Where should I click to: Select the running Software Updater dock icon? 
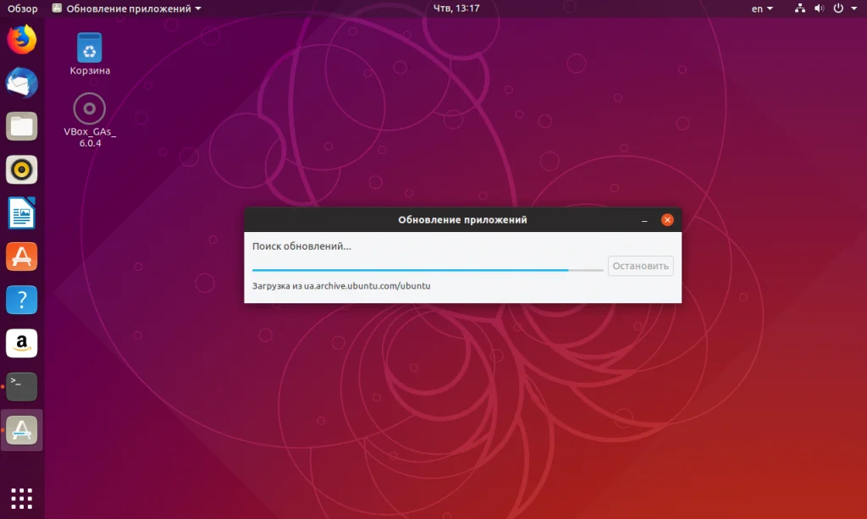click(x=21, y=430)
